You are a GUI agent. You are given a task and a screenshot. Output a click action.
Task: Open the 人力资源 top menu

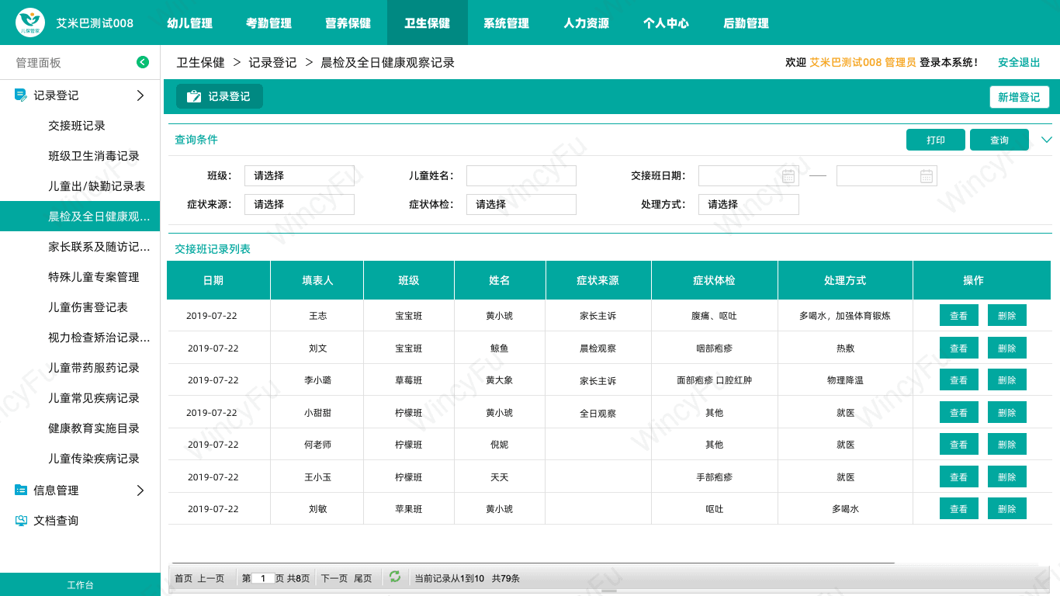(x=586, y=23)
